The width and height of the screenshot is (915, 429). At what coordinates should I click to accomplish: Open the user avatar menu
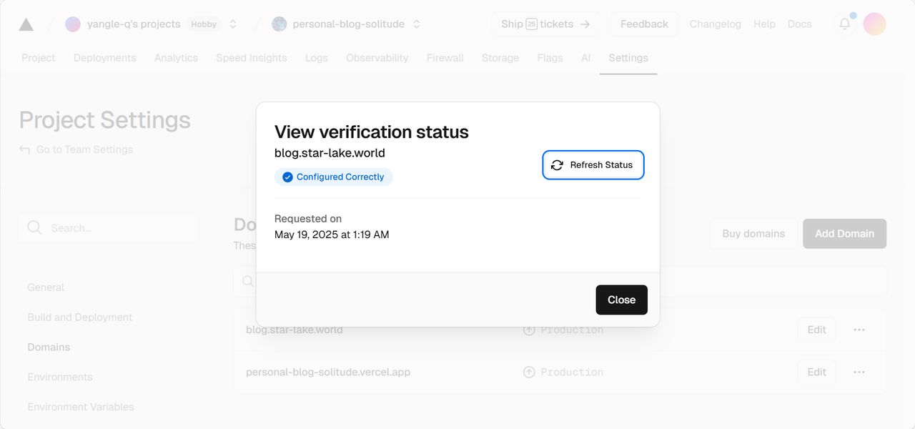pos(874,24)
